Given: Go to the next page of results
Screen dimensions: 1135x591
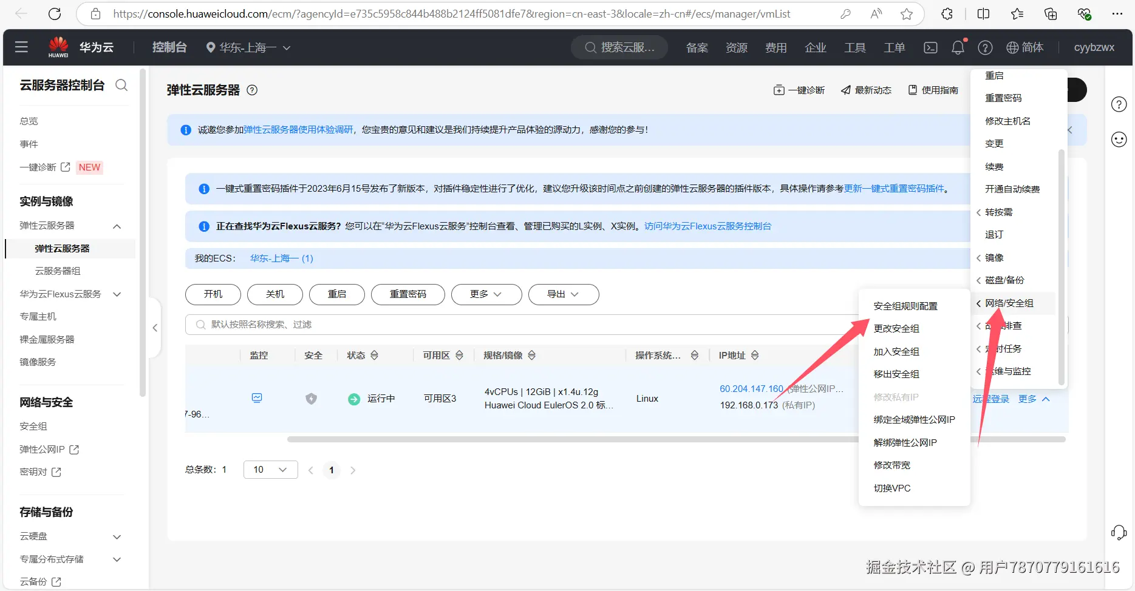Looking at the screenshot, I should [x=353, y=470].
